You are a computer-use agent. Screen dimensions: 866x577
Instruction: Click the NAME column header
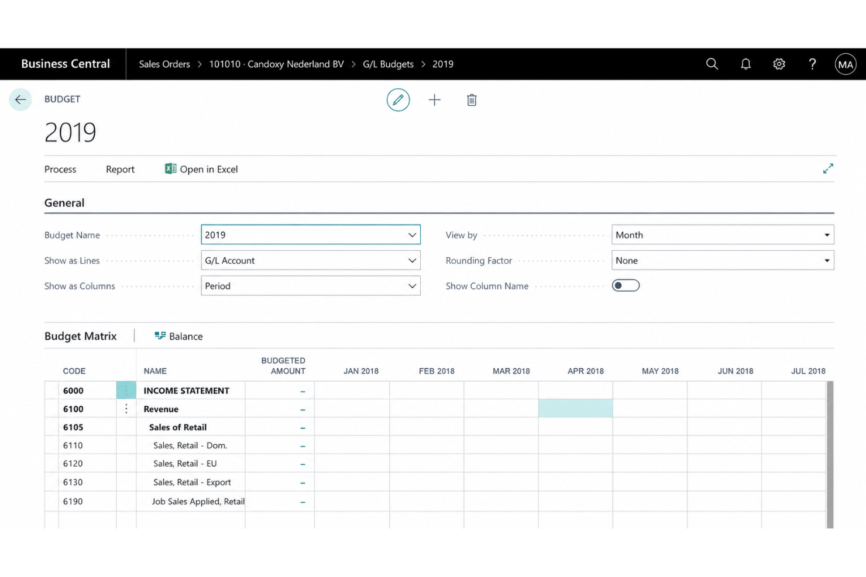click(x=155, y=371)
